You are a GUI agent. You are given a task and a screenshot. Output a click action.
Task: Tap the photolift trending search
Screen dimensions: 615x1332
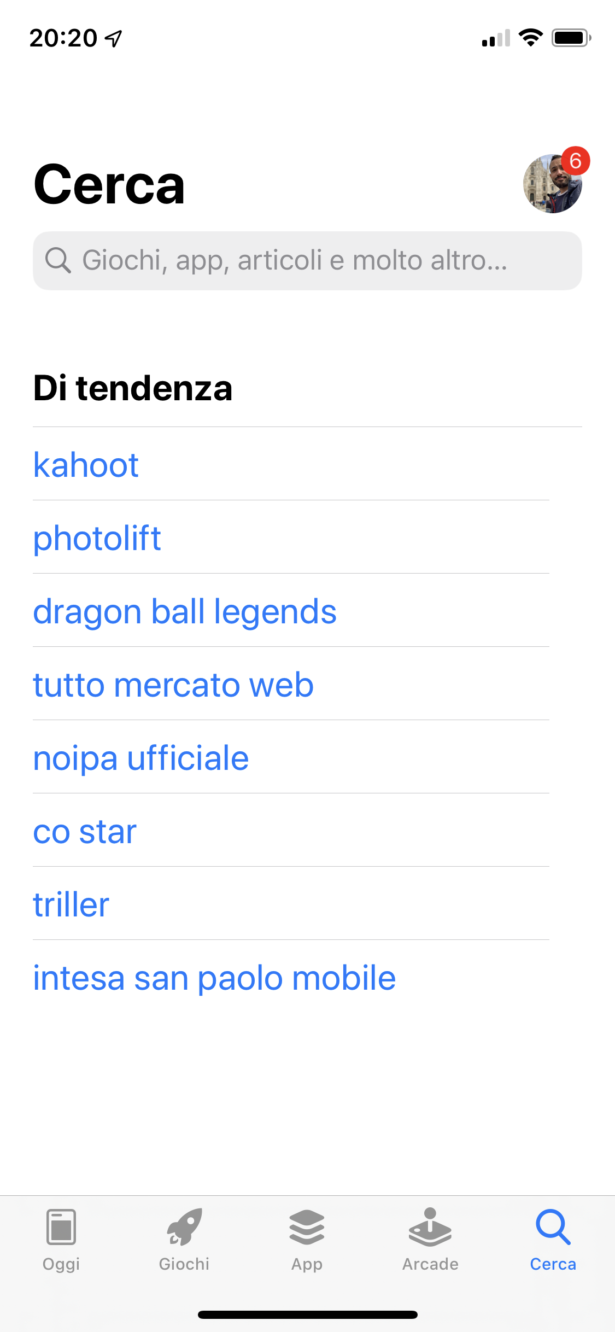(x=97, y=538)
